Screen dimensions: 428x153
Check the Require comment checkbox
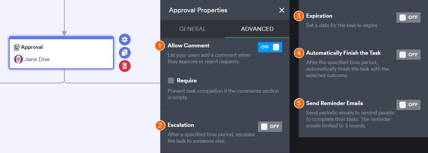[x=171, y=81]
